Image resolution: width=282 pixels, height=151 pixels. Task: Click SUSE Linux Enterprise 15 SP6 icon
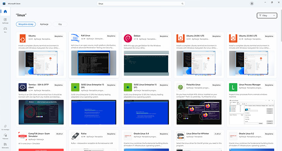(75, 87)
